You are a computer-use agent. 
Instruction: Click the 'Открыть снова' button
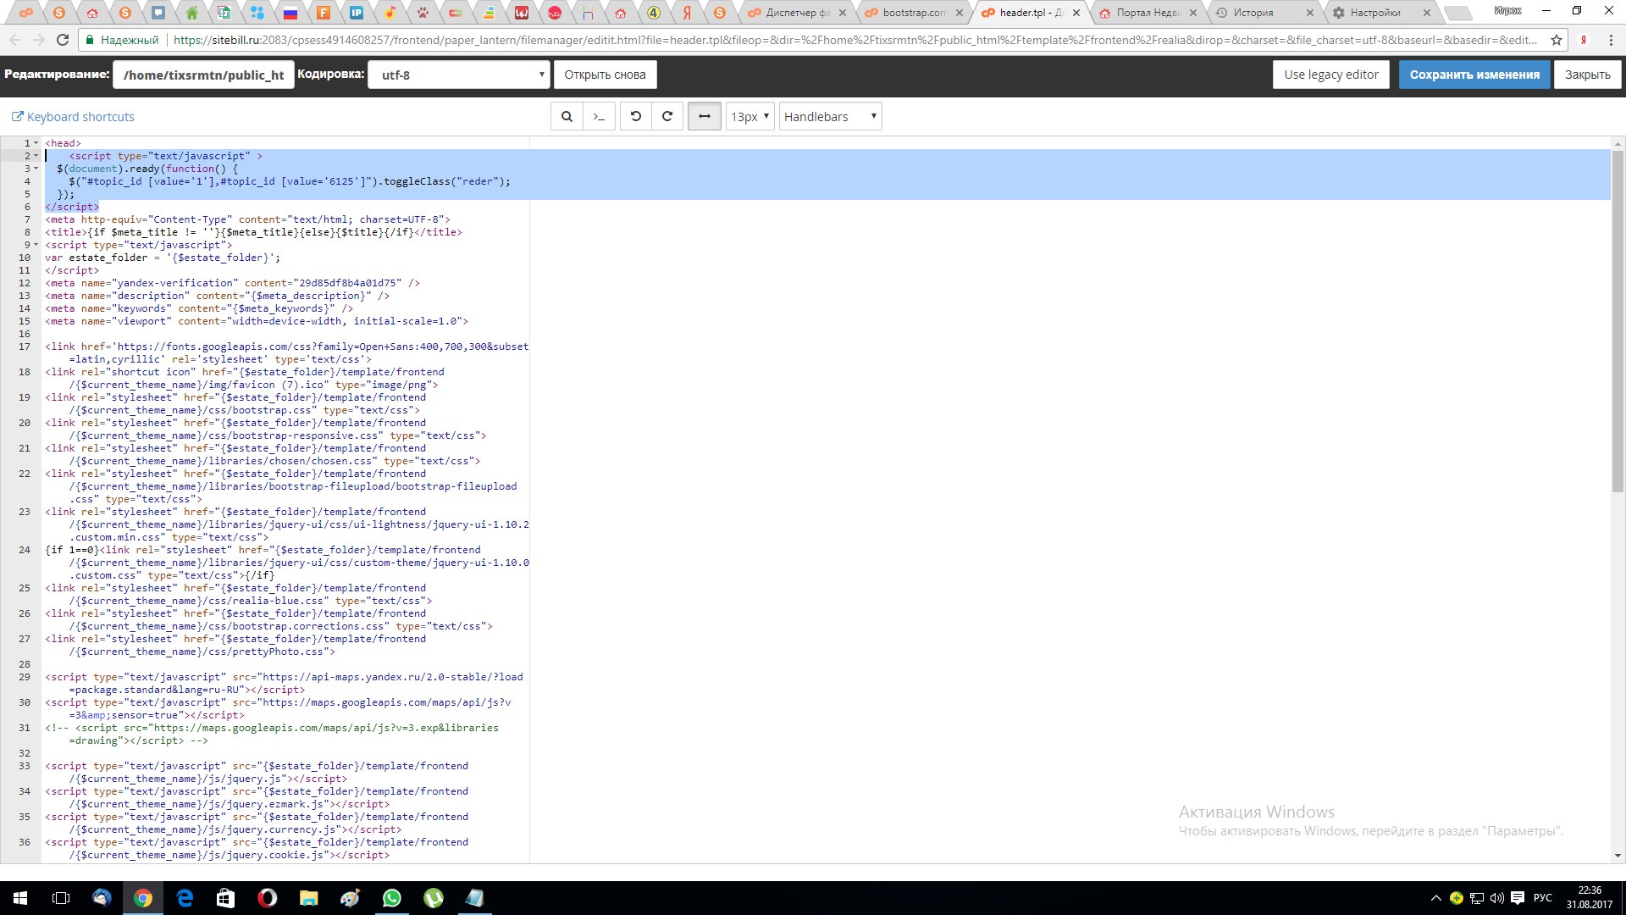click(x=605, y=75)
